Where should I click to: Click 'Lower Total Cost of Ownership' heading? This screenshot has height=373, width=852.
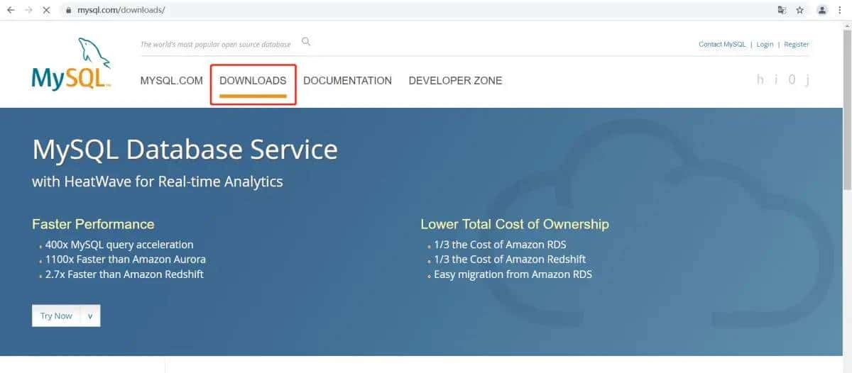click(x=515, y=224)
